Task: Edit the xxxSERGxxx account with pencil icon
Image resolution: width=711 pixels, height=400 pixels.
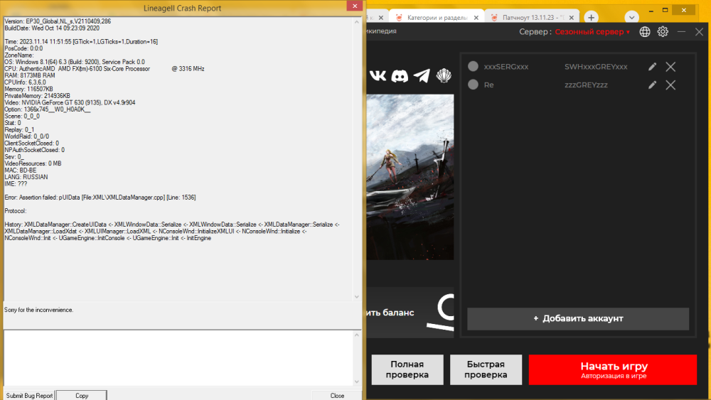Action: tap(653, 67)
